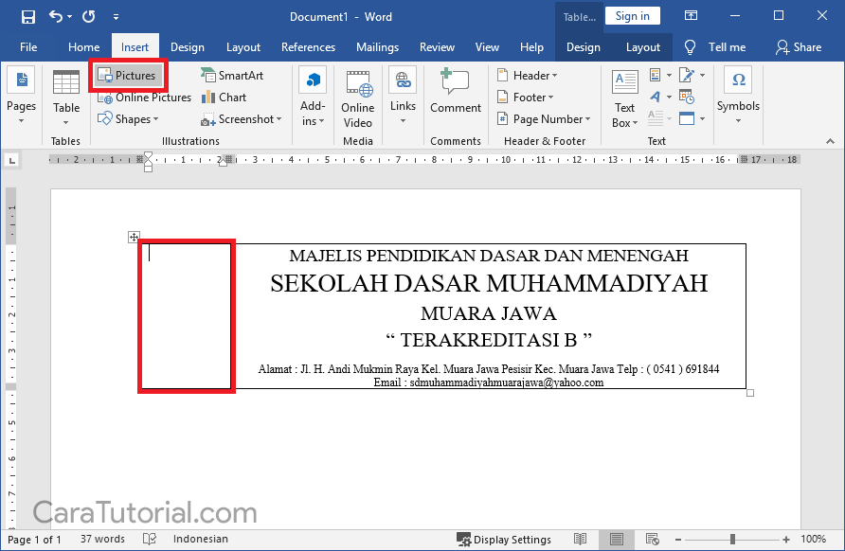This screenshot has height=551, width=845.
Task: Click the table resize handle
Action: pyautogui.click(x=750, y=393)
